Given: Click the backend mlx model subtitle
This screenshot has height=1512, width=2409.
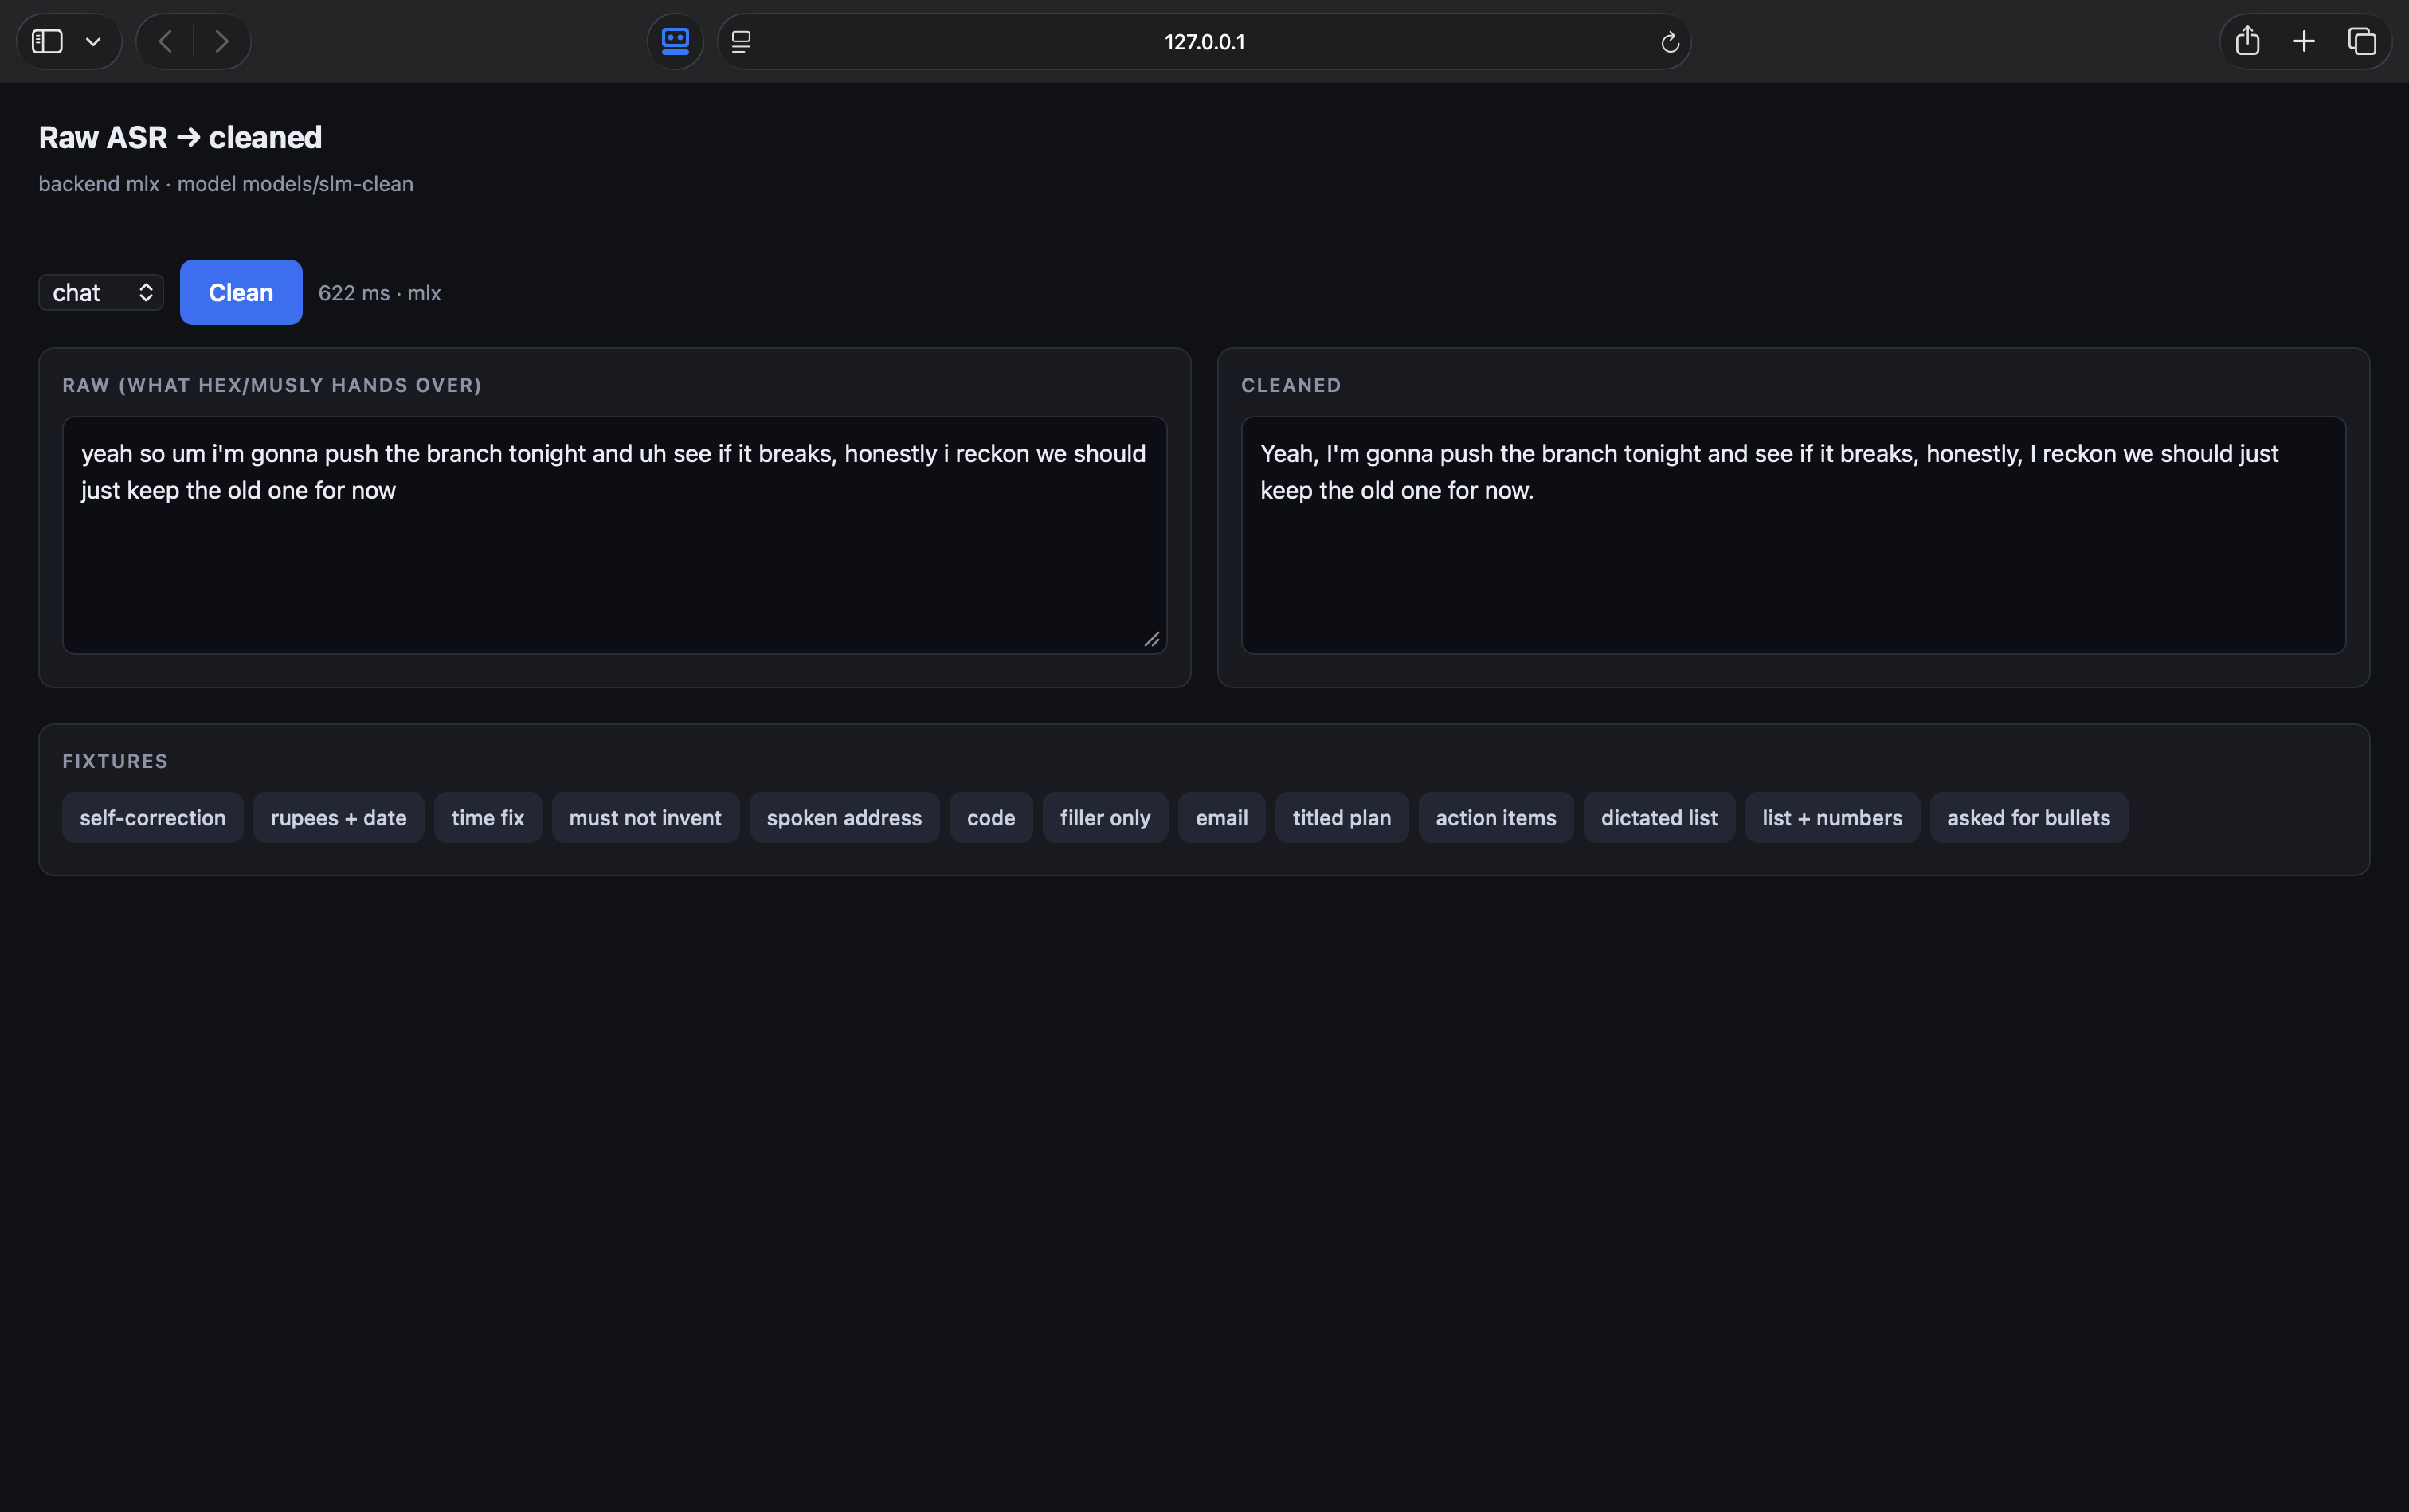Looking at the screenshot, I should pyautogui.click(x=226, y=184).
